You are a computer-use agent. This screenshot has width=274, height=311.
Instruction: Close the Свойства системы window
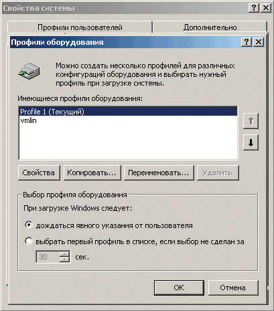(266, 8)
